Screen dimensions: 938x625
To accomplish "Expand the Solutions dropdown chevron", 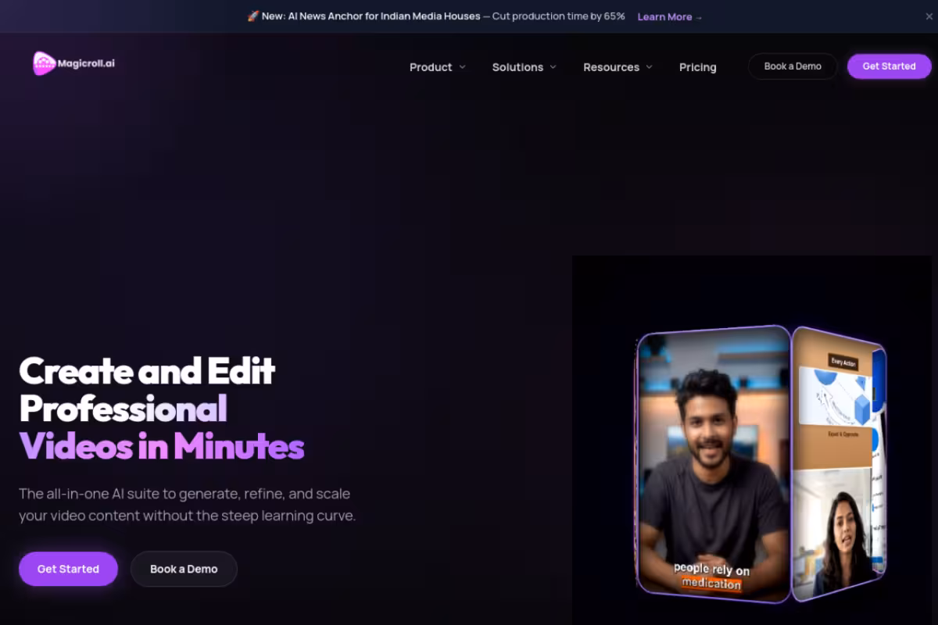I will [x=553, y=67].
